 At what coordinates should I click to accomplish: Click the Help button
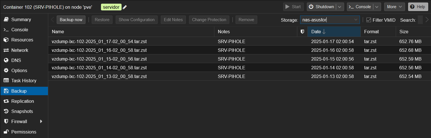418,7
